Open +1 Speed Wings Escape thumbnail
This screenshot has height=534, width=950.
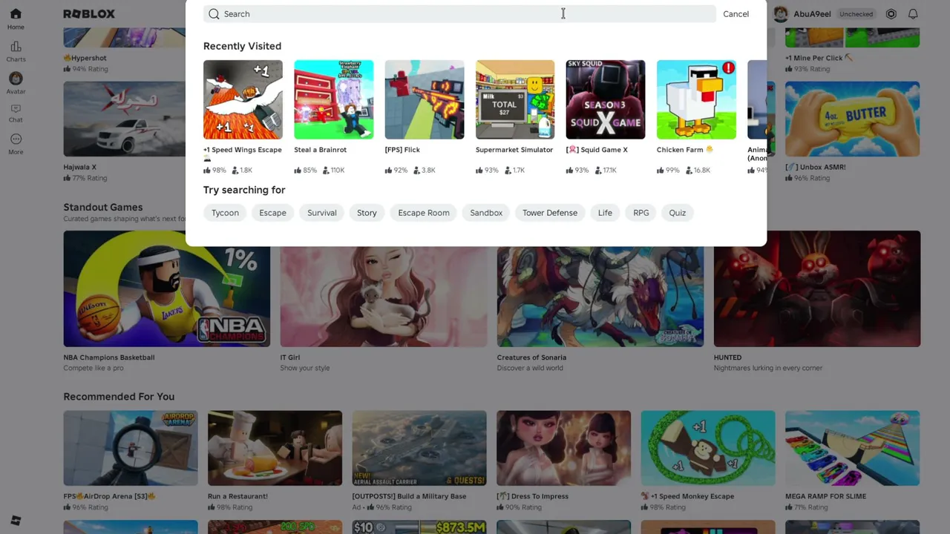243,99
